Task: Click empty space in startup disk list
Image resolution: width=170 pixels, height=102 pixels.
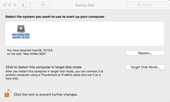Action: [x=95, y=34]
